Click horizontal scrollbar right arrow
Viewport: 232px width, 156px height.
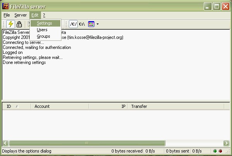point(221,143)
